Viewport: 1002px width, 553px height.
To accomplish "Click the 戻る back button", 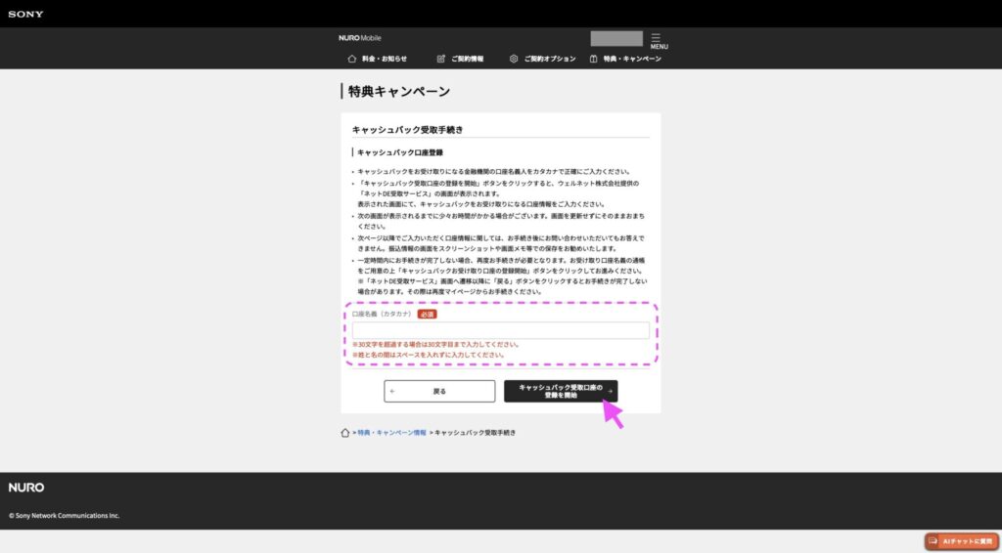I will coord(439,391).
